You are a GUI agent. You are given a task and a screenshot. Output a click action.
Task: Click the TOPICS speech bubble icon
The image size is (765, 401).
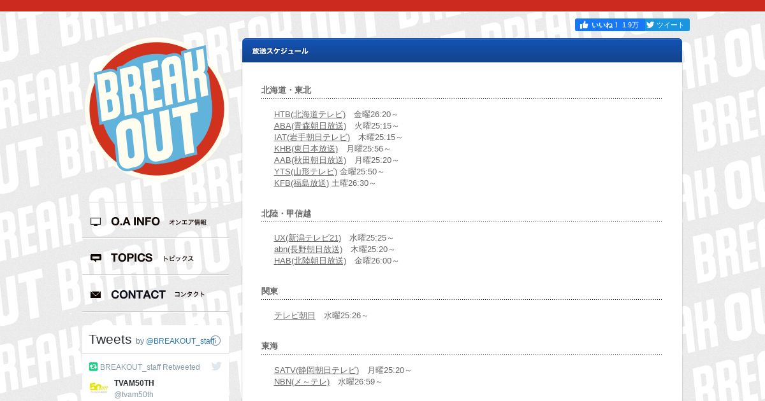coord(96,258)
